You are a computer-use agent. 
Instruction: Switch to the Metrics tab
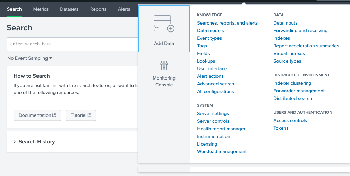(41, 9)
